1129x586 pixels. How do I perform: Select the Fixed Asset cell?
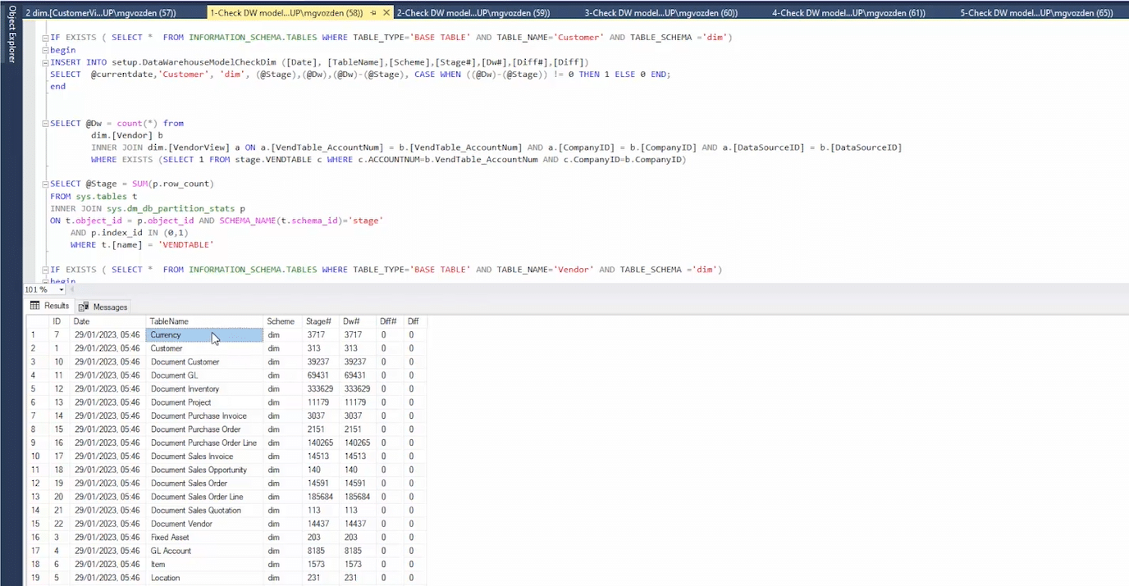(205, 538)
